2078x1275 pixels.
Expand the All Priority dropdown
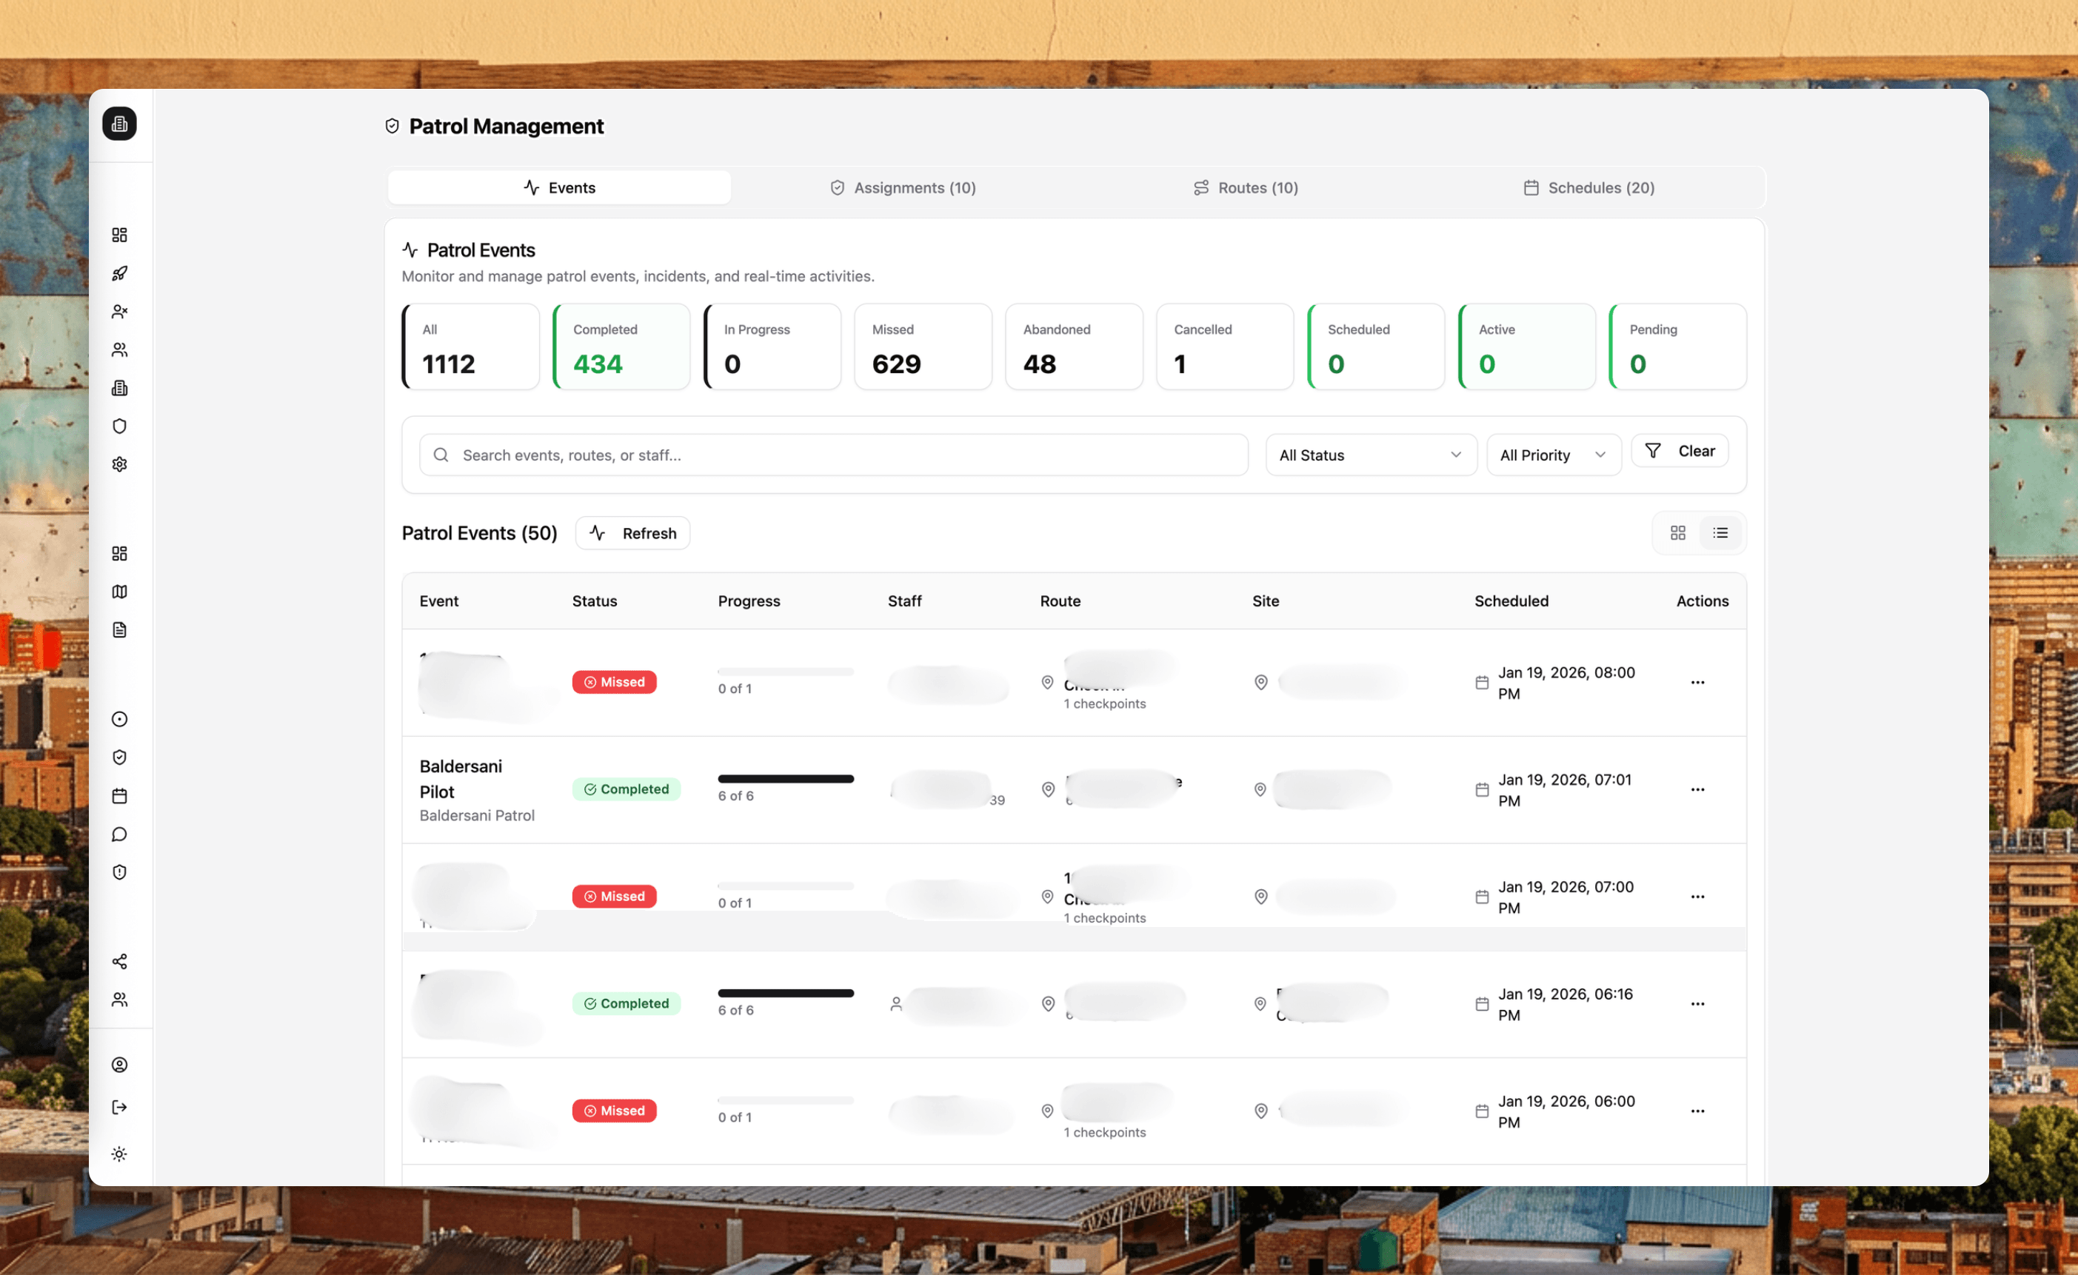tap(1553, 455)
